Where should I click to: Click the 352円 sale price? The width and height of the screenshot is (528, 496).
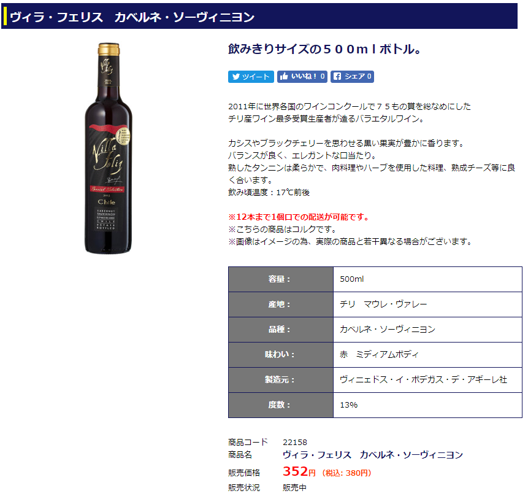click(299, 471)
